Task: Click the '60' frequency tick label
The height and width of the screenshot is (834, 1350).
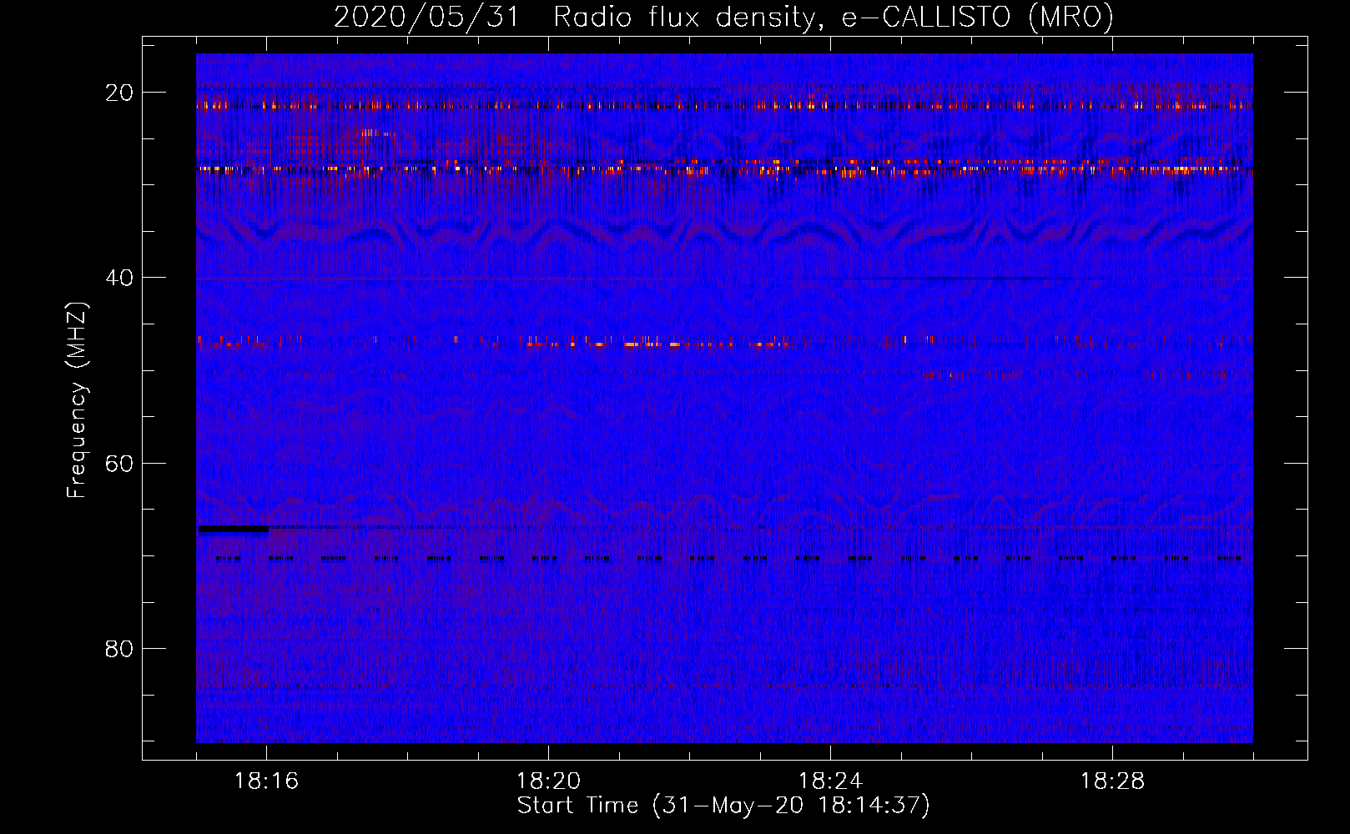Action: [x=119, y=463]
